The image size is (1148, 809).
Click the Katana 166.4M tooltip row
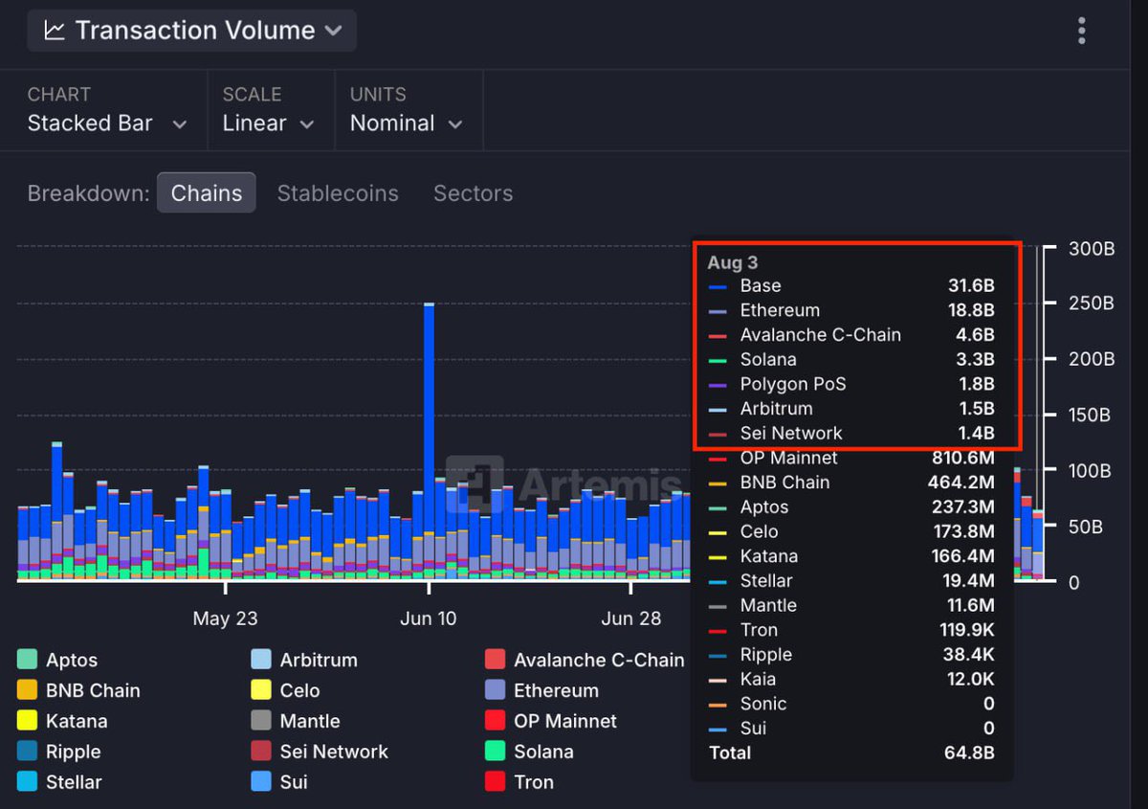(851, 556)
